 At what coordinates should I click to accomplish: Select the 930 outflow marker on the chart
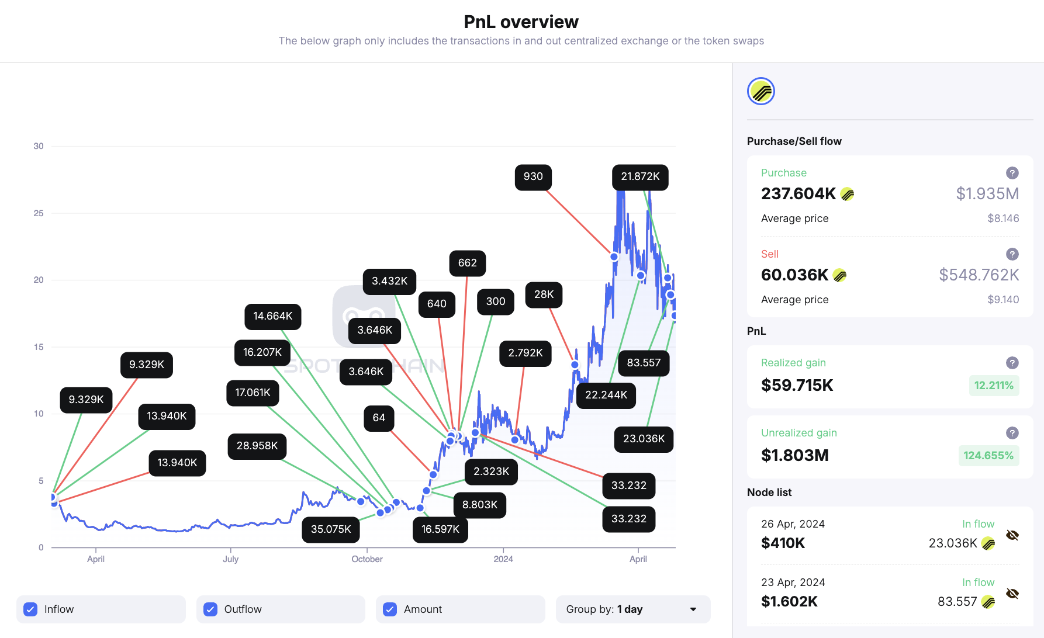[533, 177]
